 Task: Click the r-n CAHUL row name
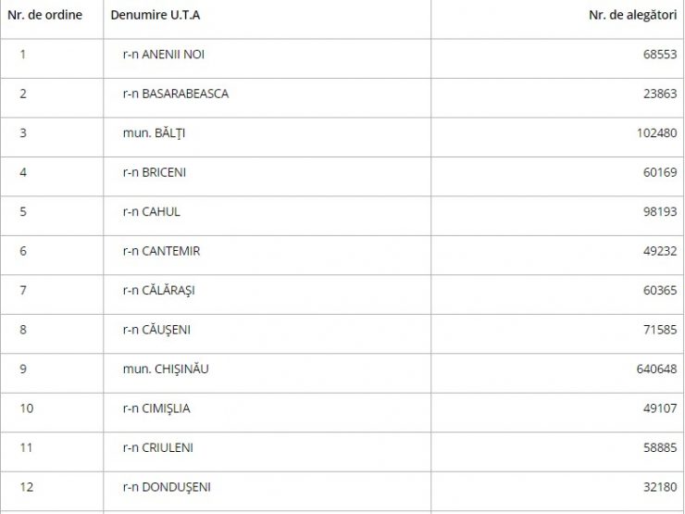151,211
